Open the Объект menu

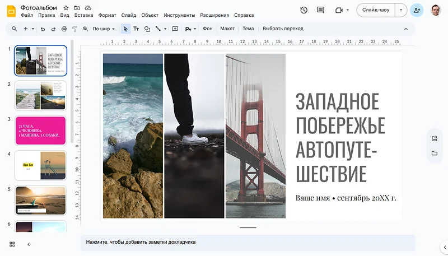click(x=150, y=15)
